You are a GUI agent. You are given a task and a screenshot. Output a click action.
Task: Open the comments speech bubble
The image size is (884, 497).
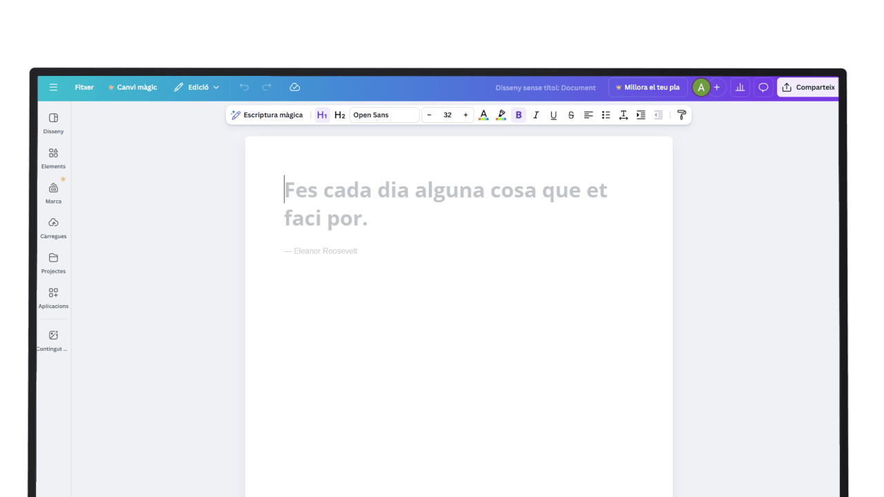click(763, 88)
